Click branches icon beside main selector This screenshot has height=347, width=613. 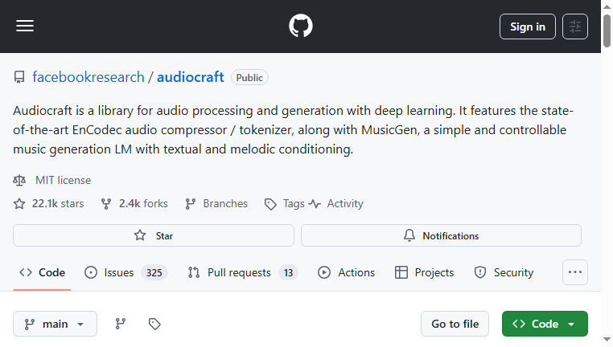point(121,324)
